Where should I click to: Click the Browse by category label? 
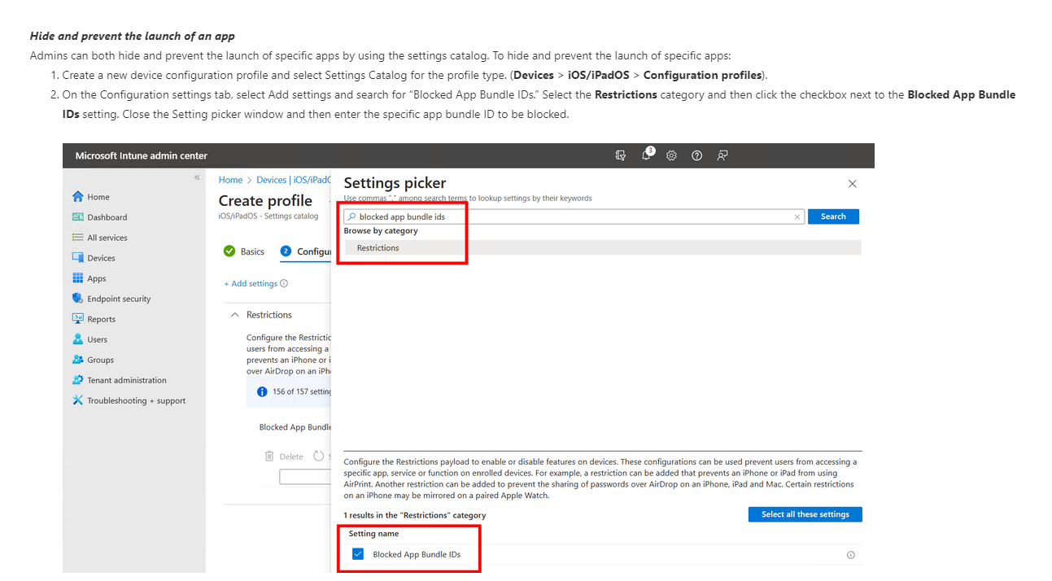[x=381, y=231]
